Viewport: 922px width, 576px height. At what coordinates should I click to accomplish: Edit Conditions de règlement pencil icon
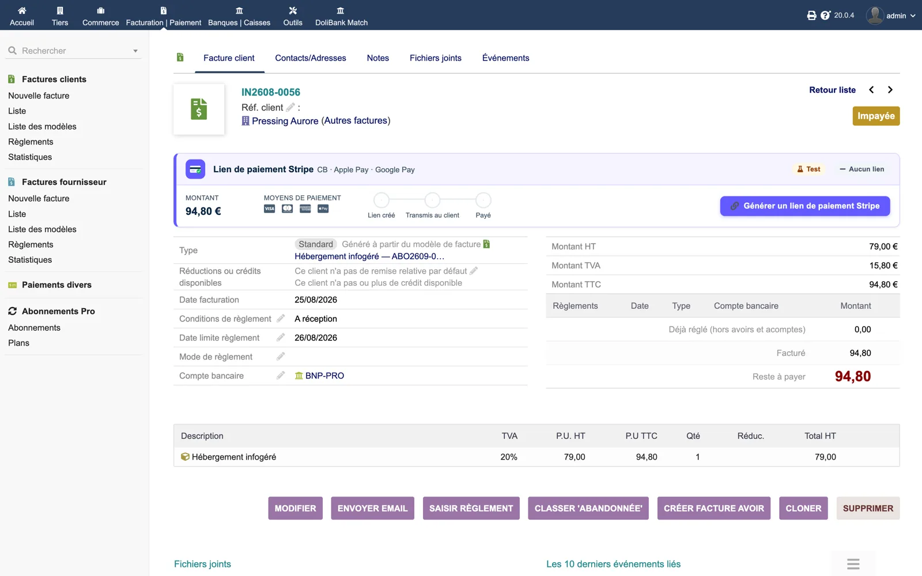pos(281,319)
